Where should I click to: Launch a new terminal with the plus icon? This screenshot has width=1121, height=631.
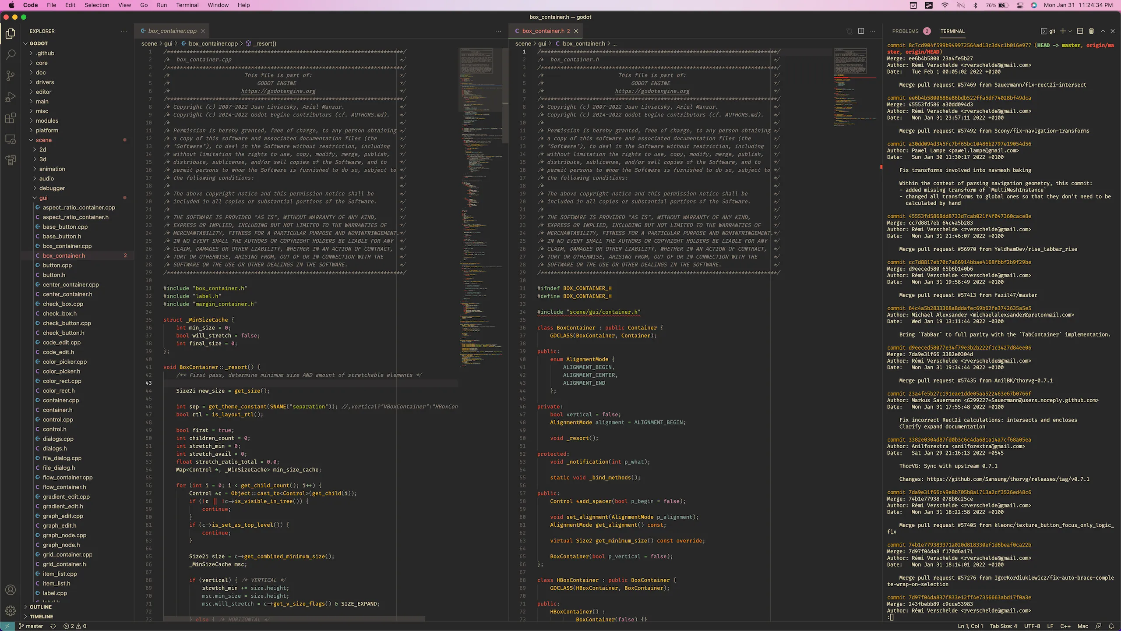[1064, 31]
